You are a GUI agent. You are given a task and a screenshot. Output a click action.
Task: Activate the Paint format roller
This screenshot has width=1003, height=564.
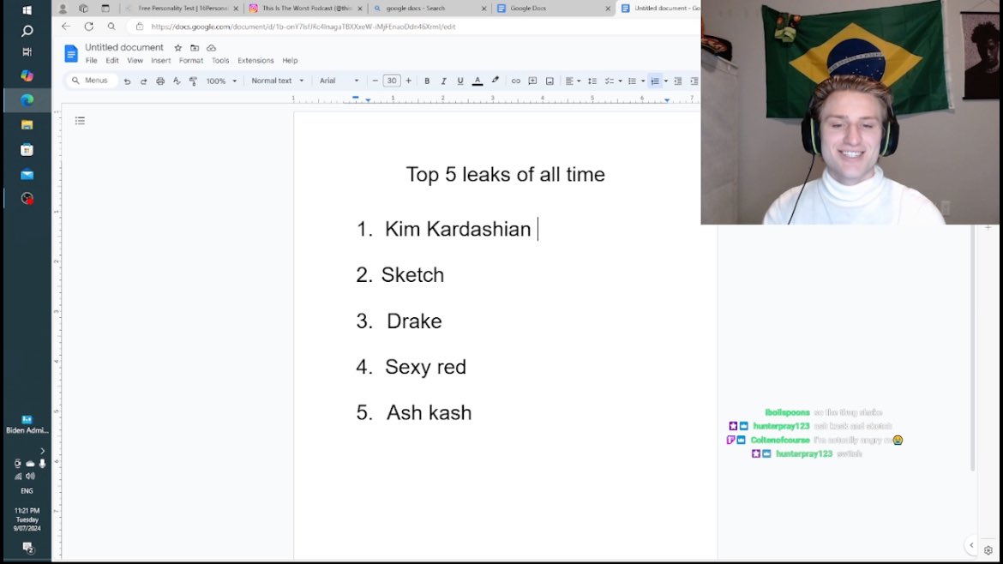193,81
